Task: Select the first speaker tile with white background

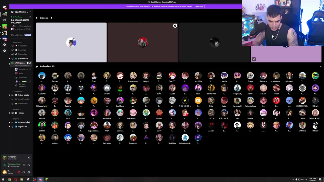Action: coord(71,42)
